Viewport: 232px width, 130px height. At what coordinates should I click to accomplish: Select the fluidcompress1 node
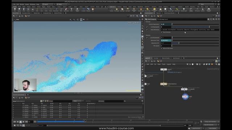(x=163, y=84)
